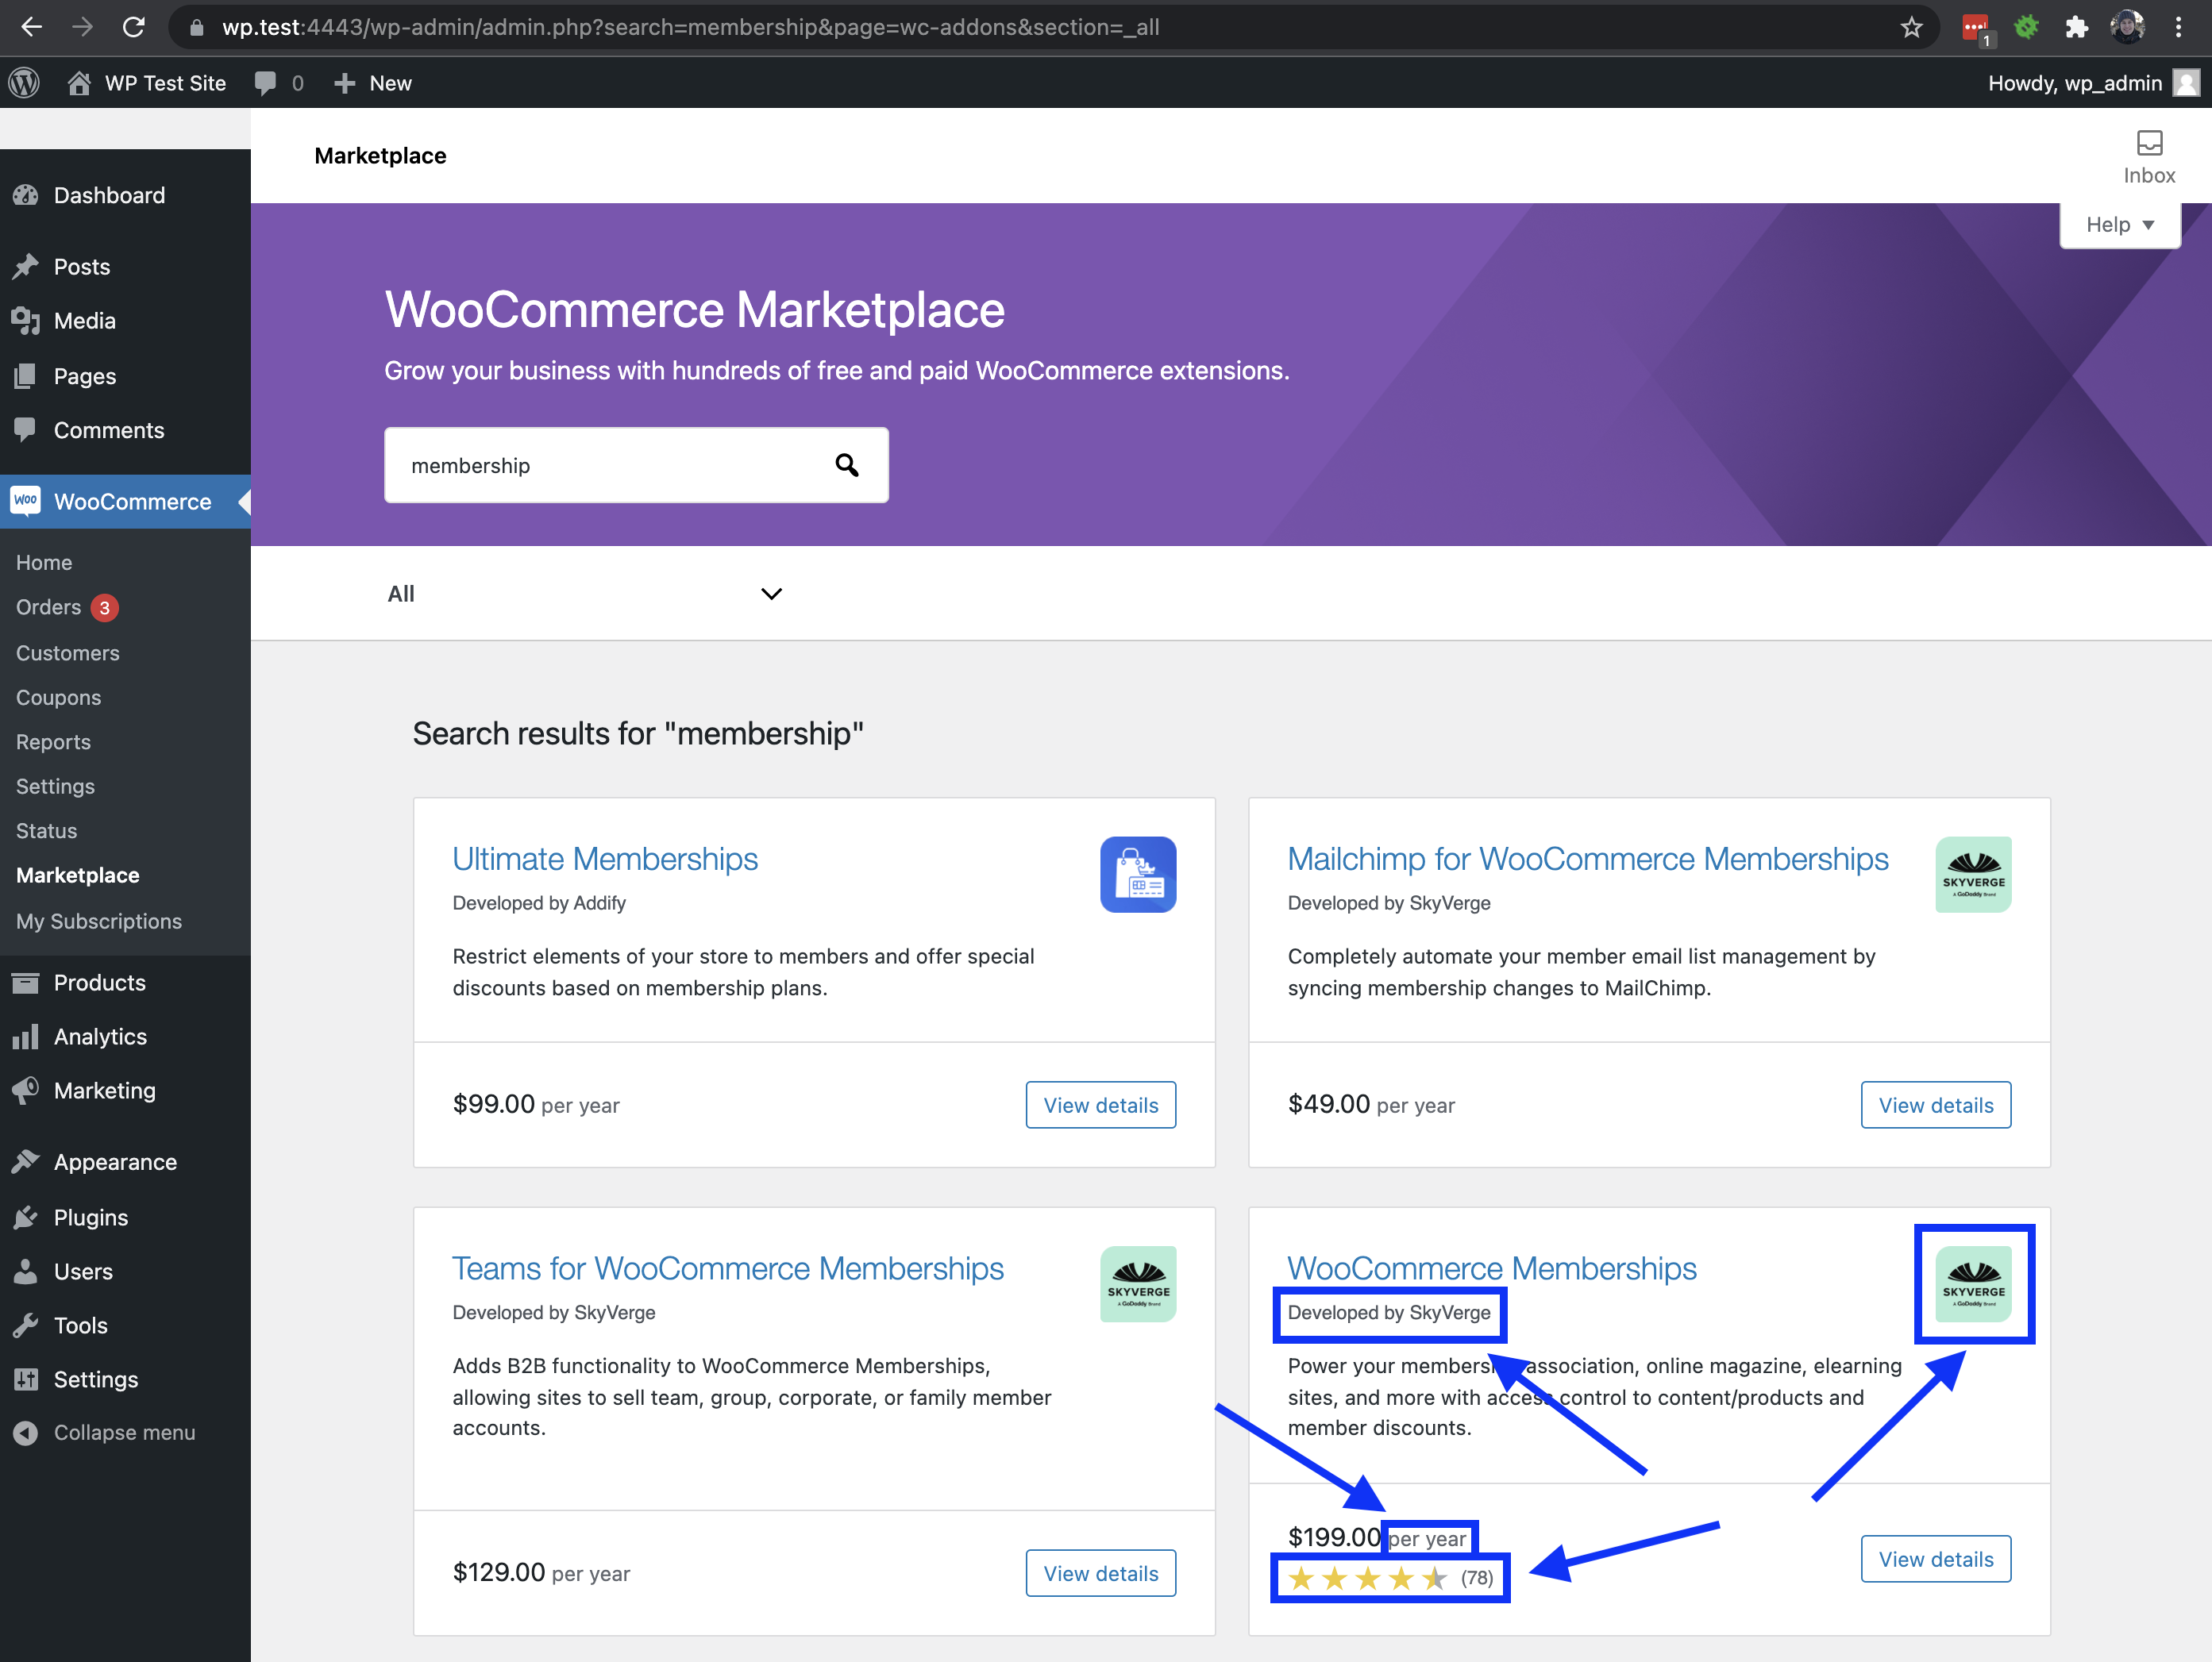Open the Inbox panel
Screen dimensions: 2212x1662
(x=2149, y=157)
